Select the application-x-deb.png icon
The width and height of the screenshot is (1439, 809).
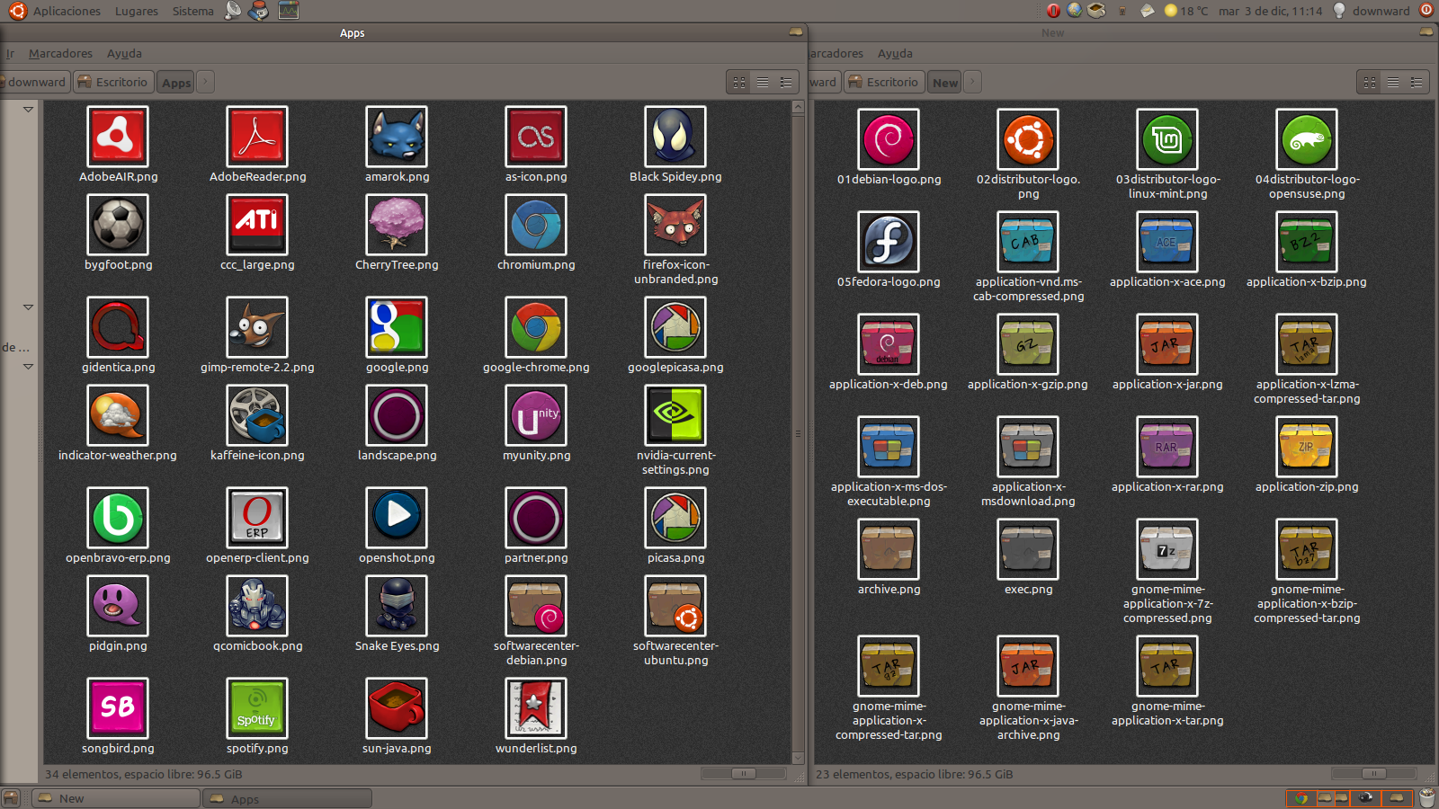[889, 344]
